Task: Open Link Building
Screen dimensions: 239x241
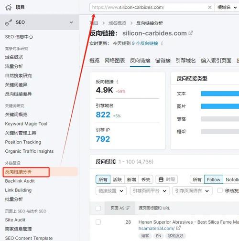Action: (x=18, y=190)
